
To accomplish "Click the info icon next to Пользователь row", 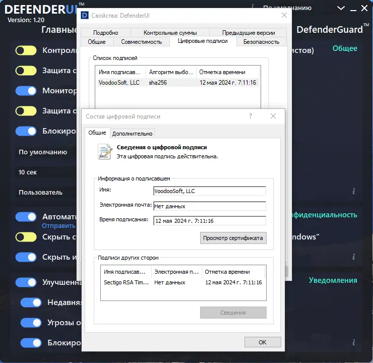I will pos(354,191).
